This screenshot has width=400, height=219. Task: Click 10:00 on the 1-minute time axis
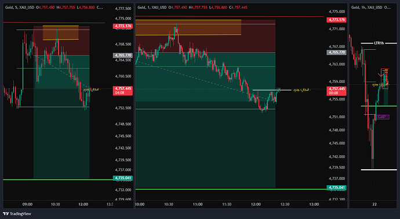coord(140,205)
